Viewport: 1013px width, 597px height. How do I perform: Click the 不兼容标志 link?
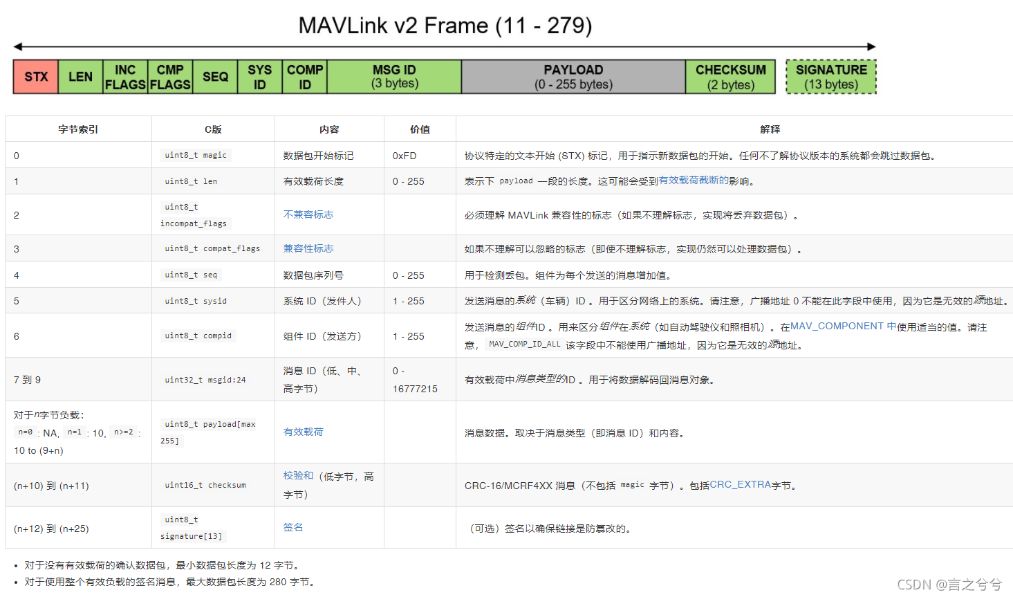point(308,214)
